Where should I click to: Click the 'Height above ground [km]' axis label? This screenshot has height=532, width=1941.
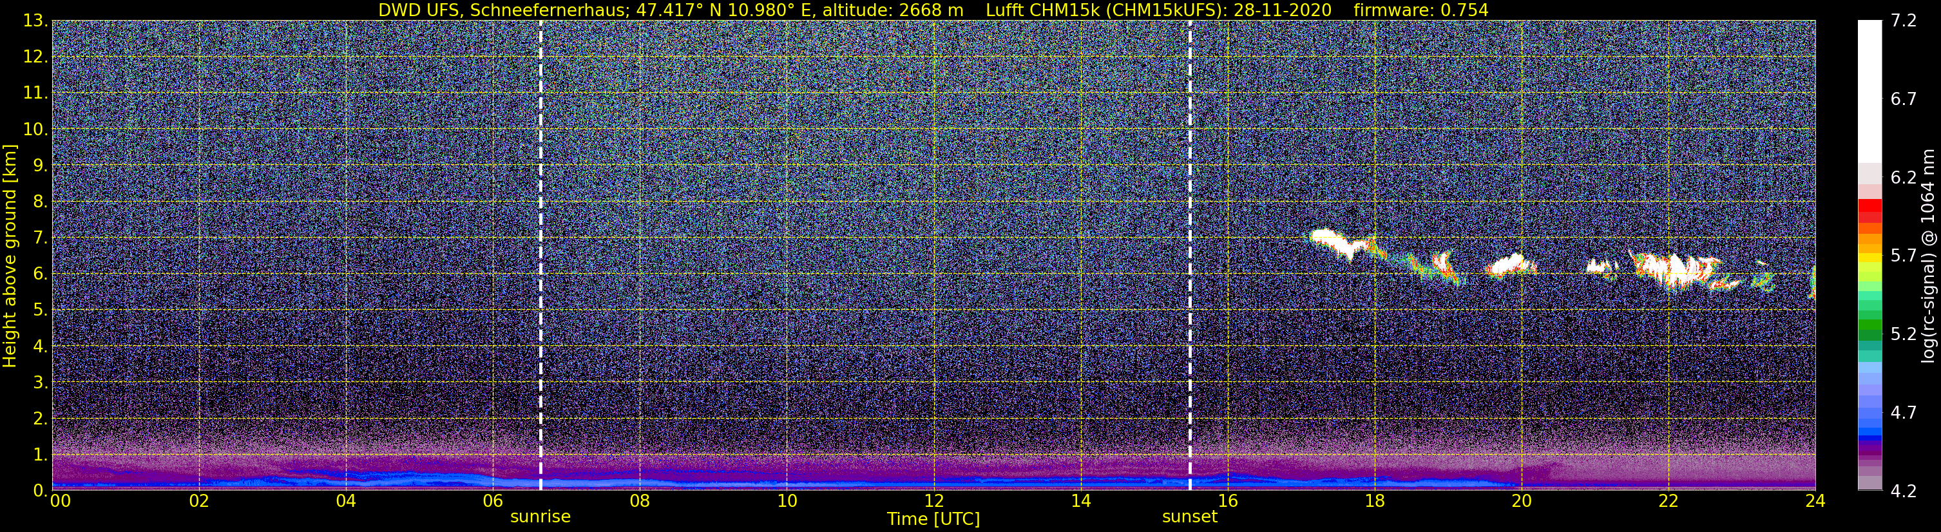tap(10, 256)
